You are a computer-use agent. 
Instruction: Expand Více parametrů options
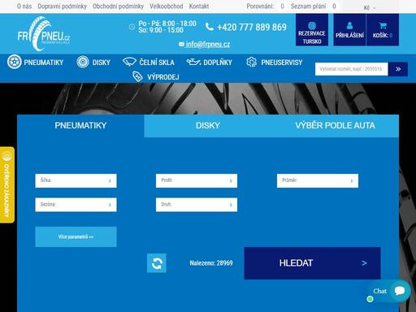(76, 236)
